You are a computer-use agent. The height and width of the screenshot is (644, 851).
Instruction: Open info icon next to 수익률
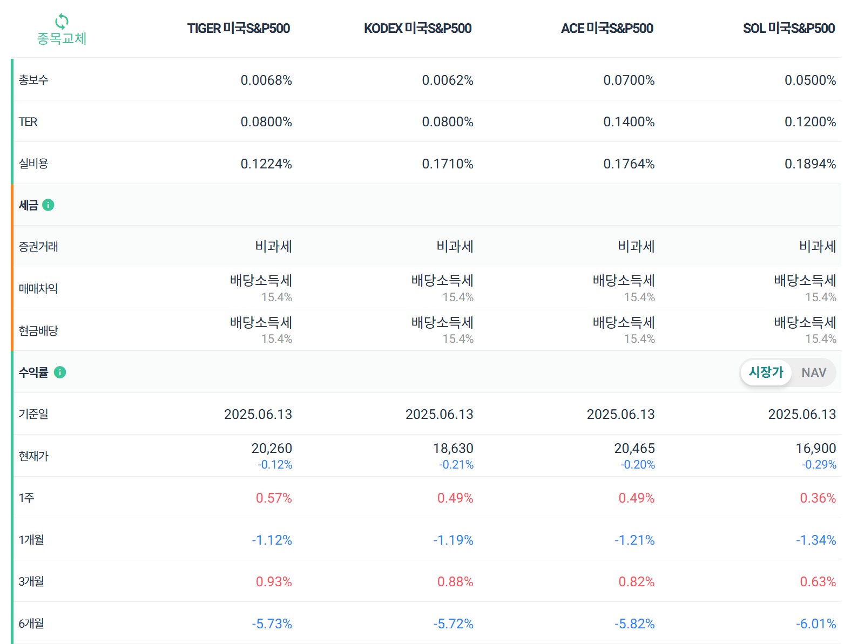pyautogui.click(x=60, y=372)
